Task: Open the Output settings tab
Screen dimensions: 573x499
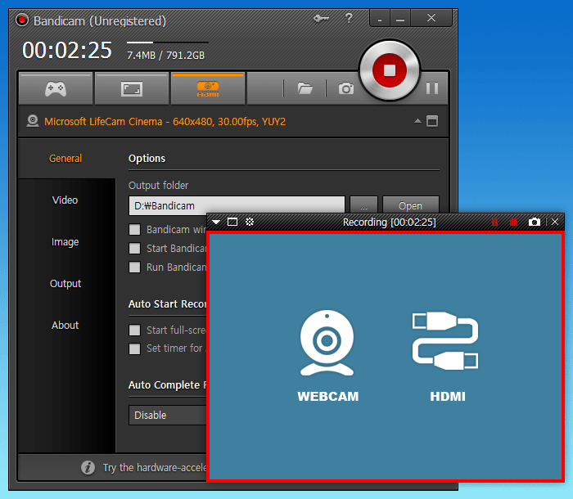Action: click(65, 284)
